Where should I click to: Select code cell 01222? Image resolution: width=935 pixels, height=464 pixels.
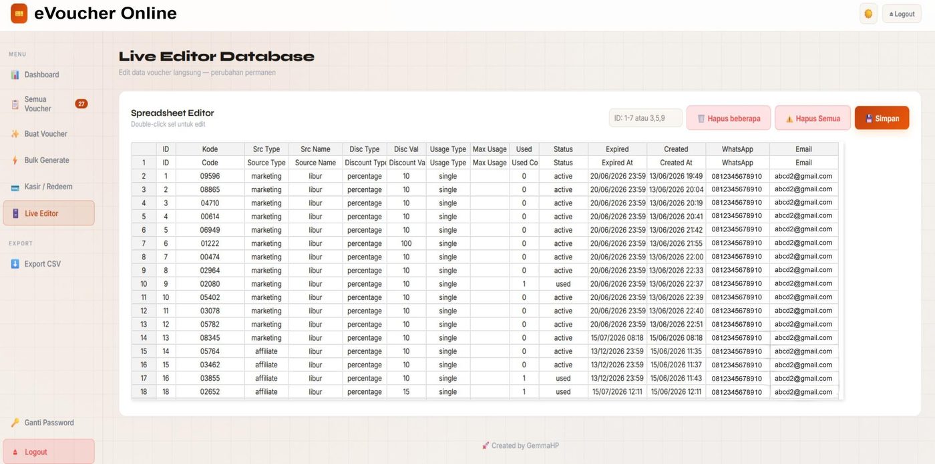coord(210,244)
